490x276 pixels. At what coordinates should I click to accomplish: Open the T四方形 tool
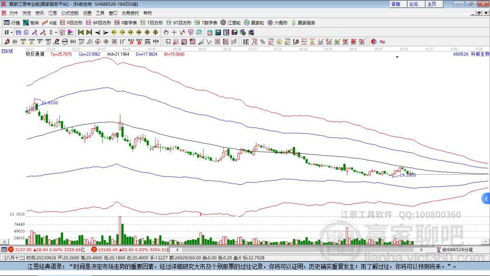(x=152, y=23)
